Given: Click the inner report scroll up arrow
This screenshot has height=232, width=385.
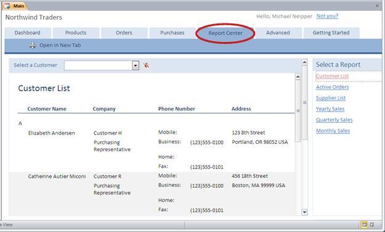Looking at the screenshot, I should point(298,77).
